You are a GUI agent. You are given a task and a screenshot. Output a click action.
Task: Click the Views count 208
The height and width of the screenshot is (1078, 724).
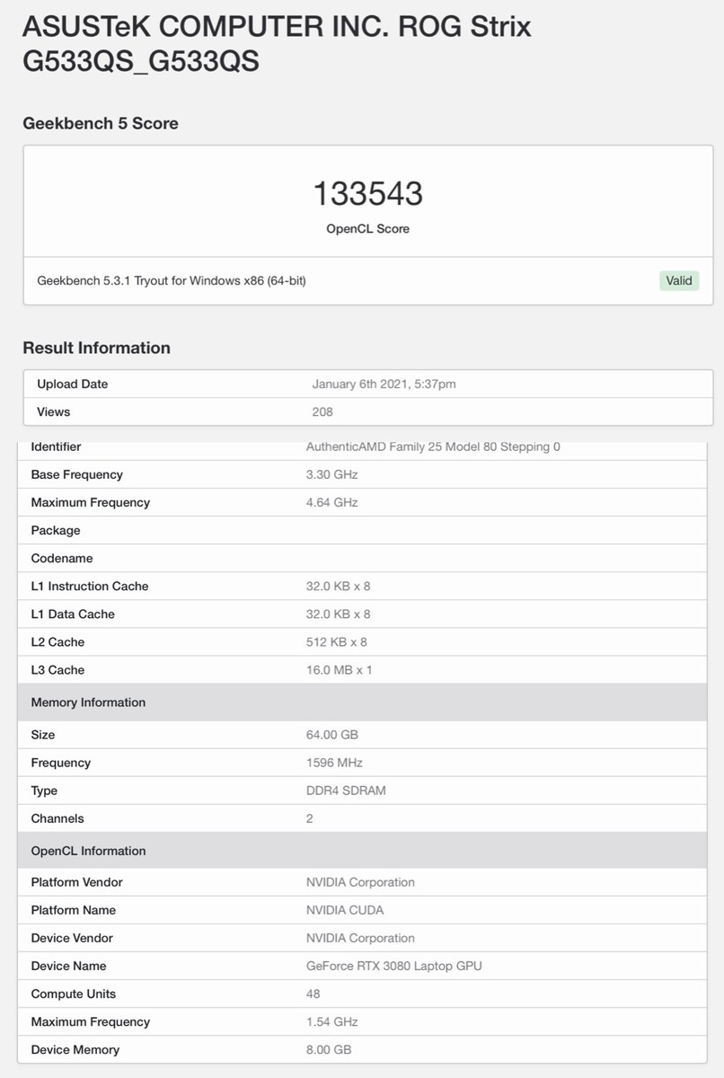[x=322, y=411]
